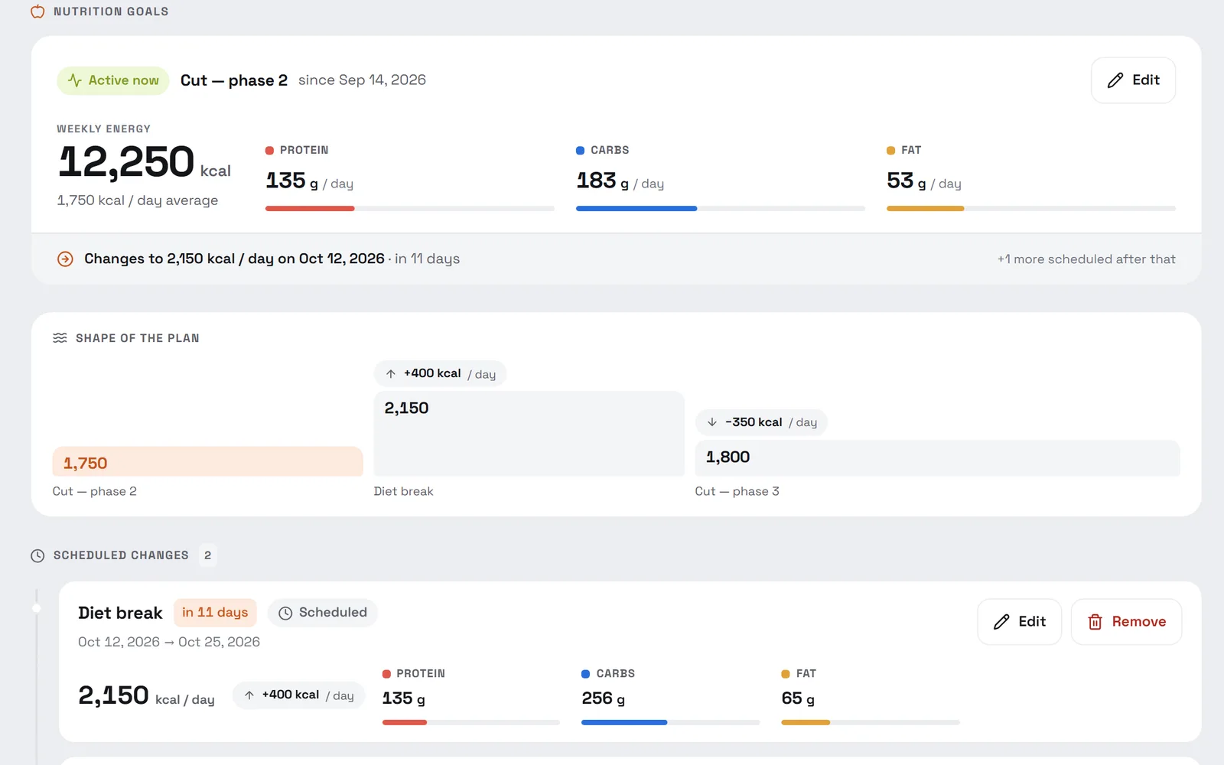Click the Diet break fat 65 g progress bar
This screenshot has height=765, width=1224.
click(x=870, y=722)
